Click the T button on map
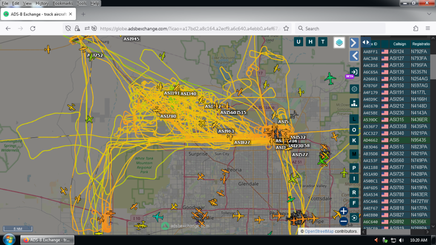Viewport: 436px width, 245px height. pos(323,42)
